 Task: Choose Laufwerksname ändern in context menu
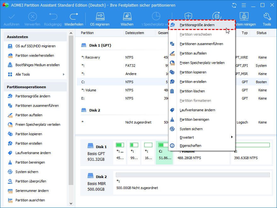(201, 110)
